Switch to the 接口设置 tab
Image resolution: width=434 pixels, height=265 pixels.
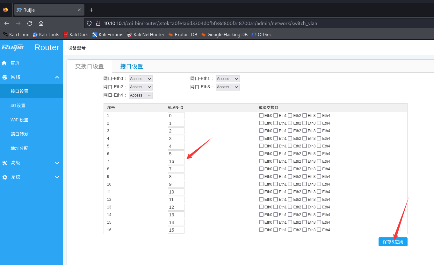pos(131,66)
